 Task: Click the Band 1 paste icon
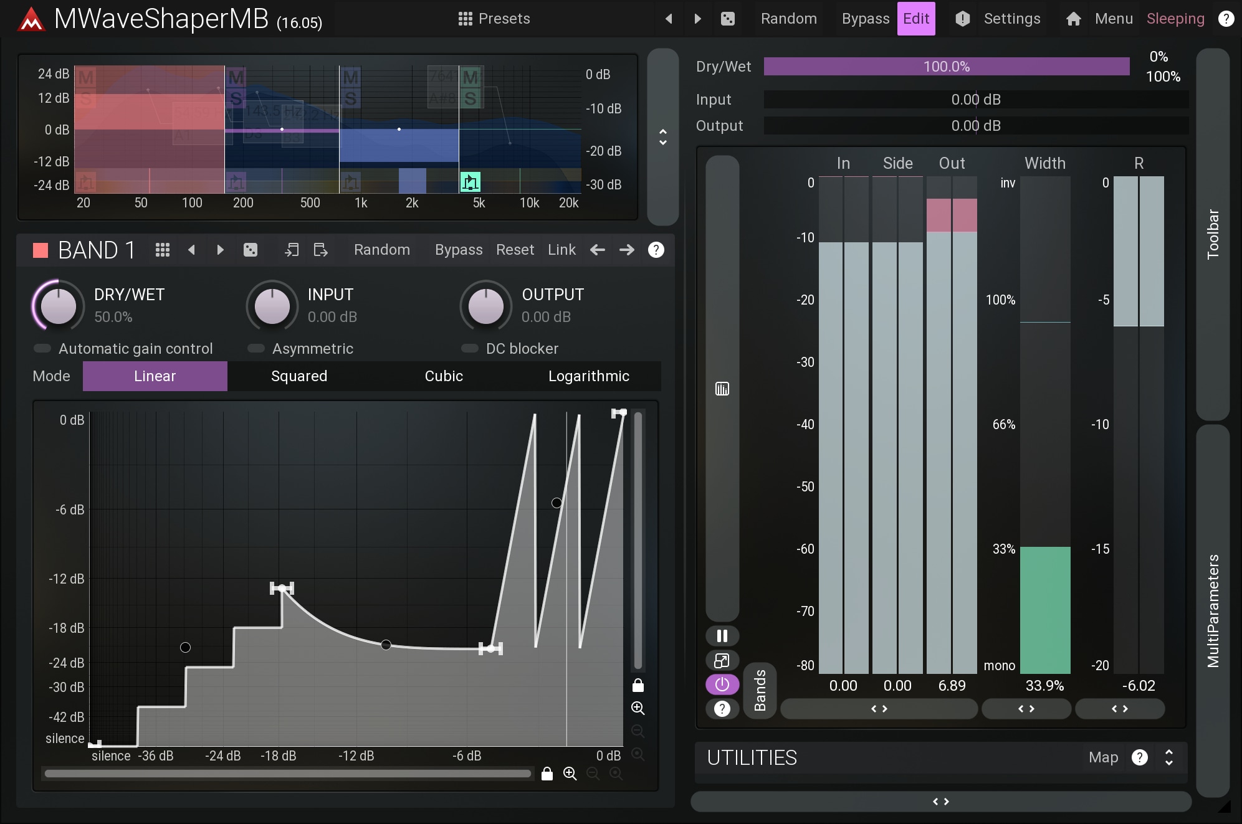[320, 250]
